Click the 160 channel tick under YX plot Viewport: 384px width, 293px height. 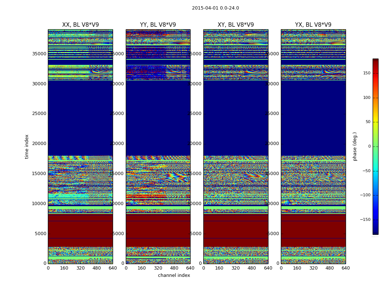tap(297, 268)
